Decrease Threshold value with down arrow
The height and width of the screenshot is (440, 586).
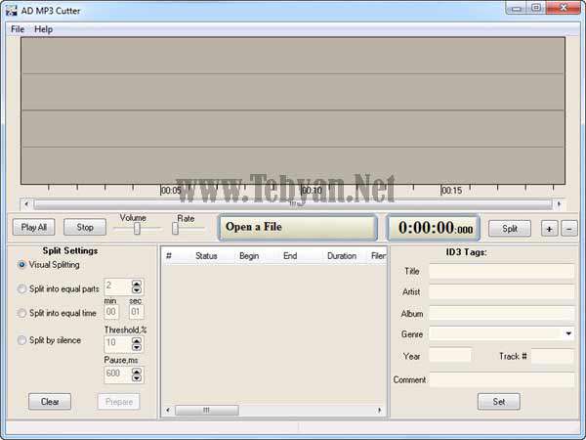tap(137, 347)
